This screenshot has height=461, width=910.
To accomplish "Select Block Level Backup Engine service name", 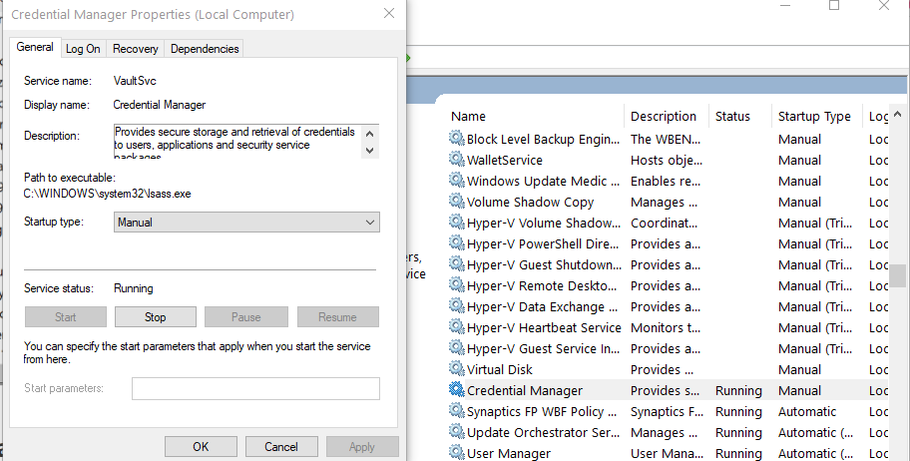I will [543, 140].
